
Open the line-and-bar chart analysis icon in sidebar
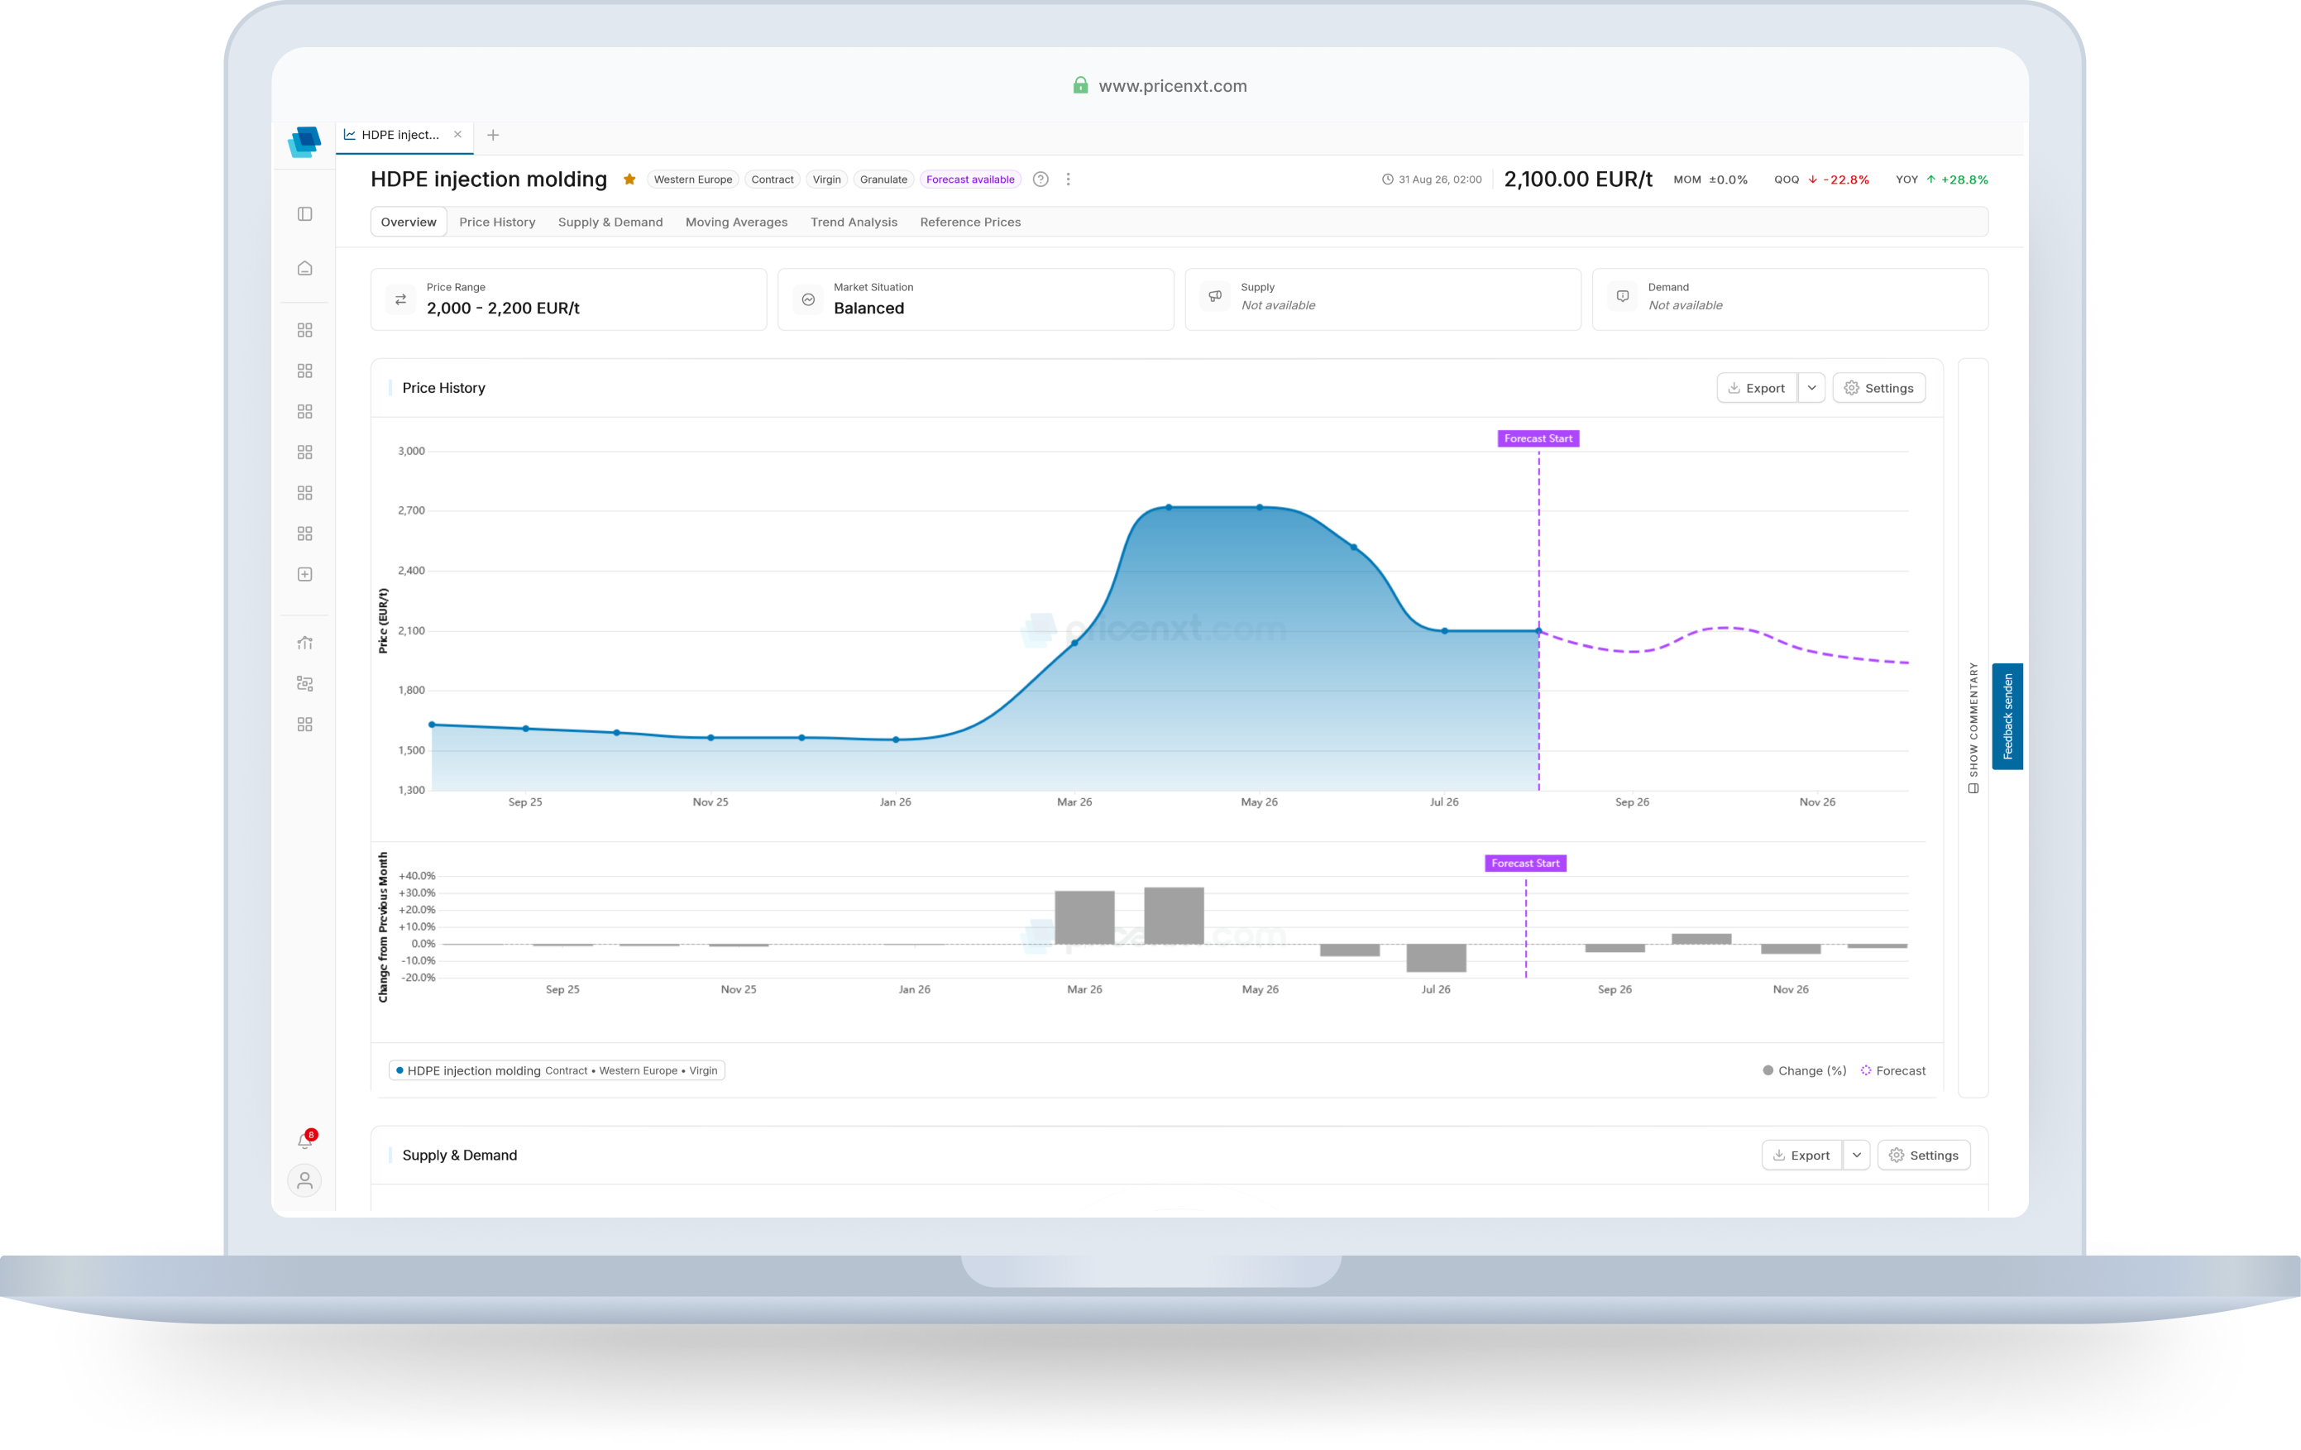tap(305, 643)
